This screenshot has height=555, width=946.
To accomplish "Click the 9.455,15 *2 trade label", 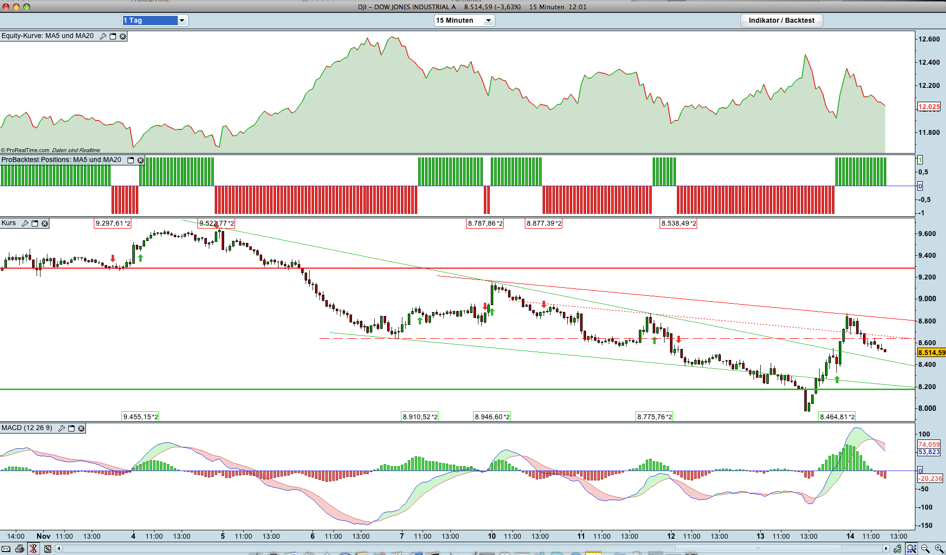I will [x=141, y=417].
